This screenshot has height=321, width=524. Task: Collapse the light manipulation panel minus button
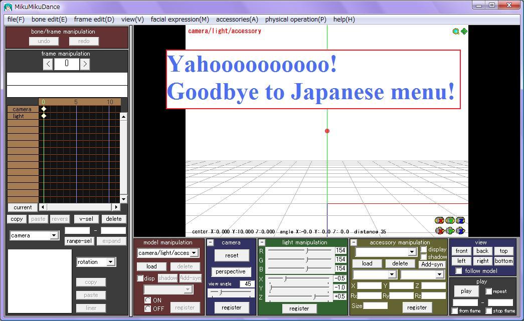tap(262, 242)
